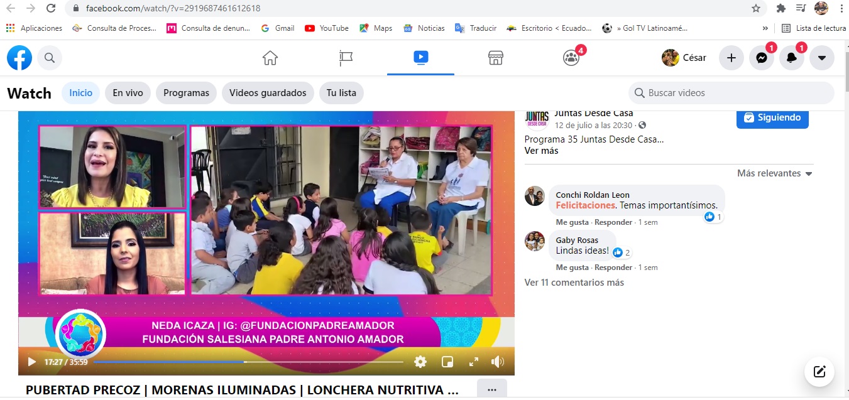Switch to the En vivo tab
Viewport: 849px width, 400px height.
[128, 93]
